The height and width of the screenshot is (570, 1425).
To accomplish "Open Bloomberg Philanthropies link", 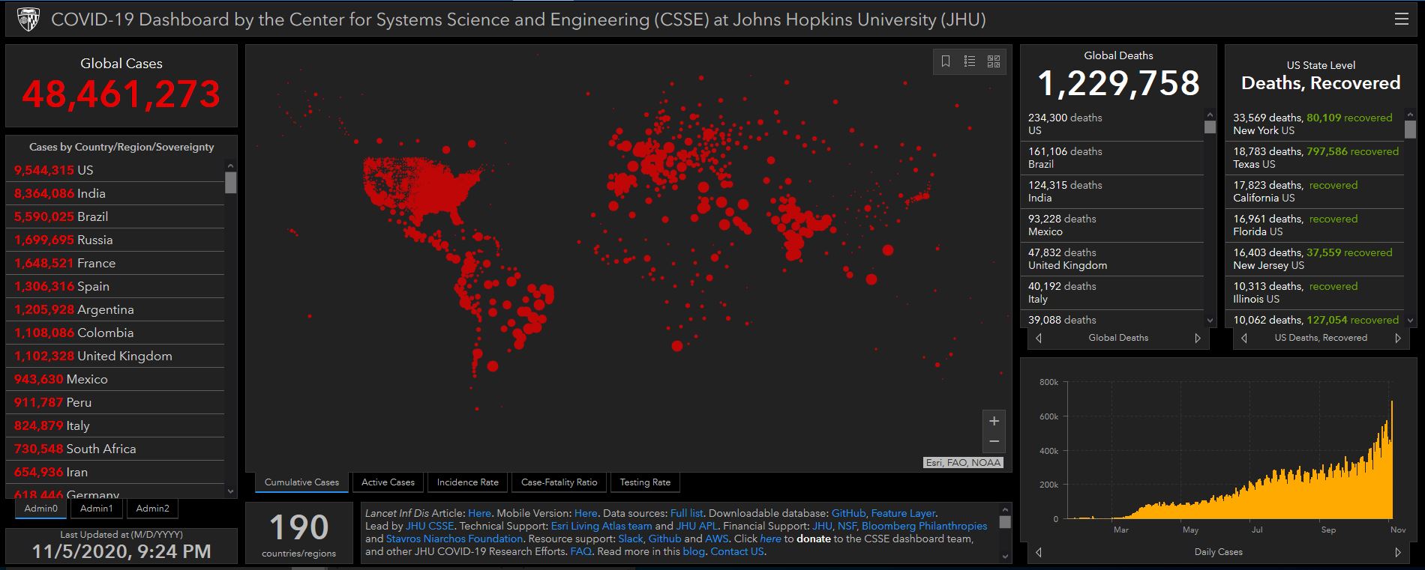I will coord(924,526).
